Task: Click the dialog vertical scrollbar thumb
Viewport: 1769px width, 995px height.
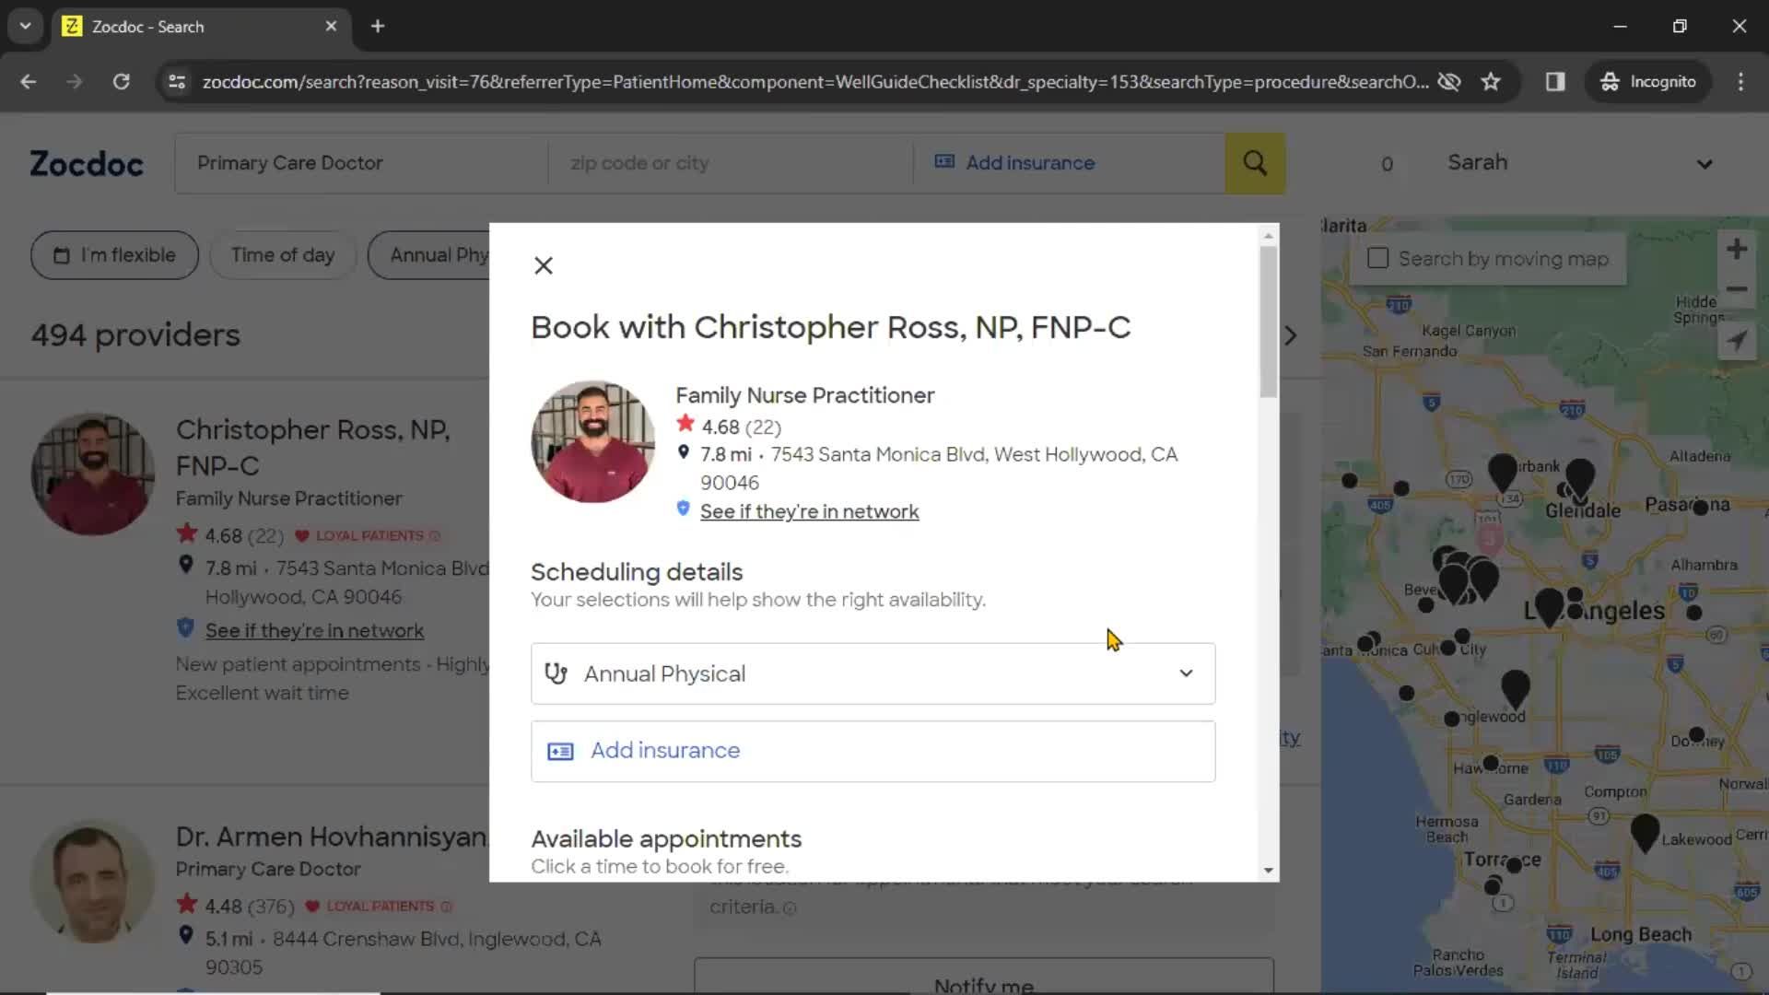Action: [x=1269, y=322]
